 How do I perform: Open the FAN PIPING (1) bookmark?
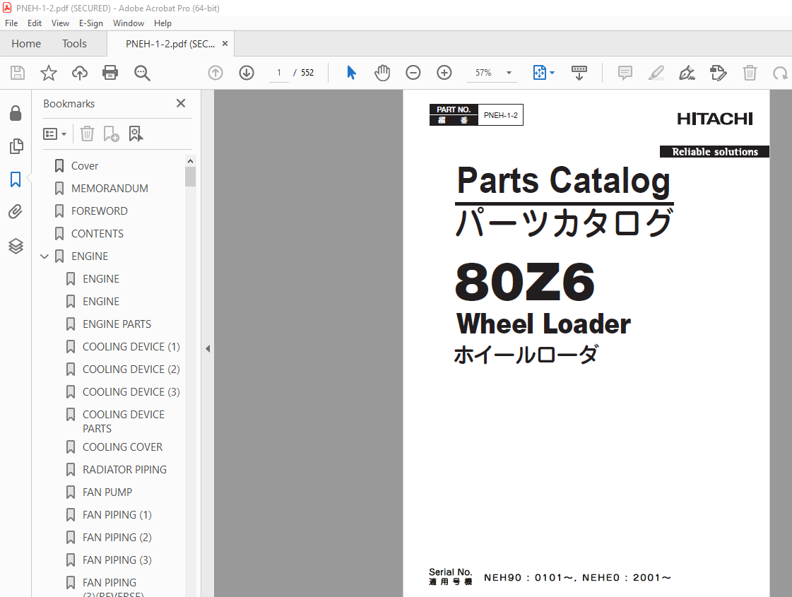[117, 515]
